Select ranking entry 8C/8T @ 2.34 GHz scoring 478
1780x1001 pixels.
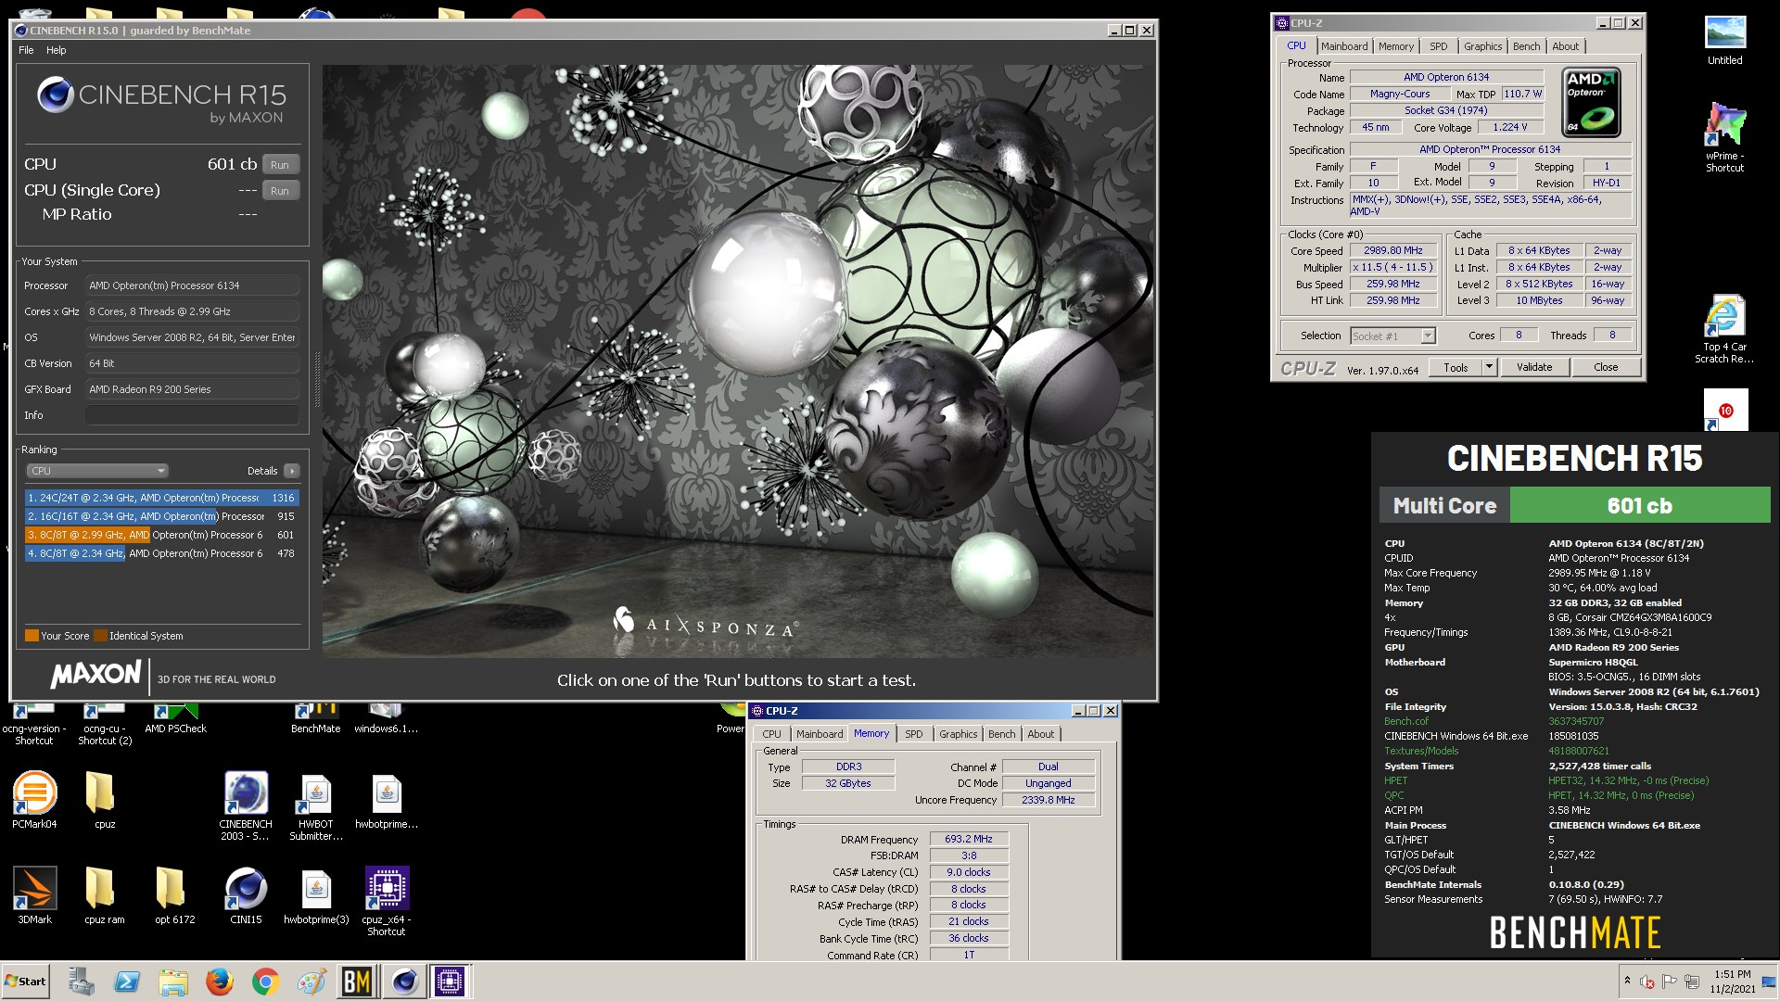[x=161, y=553]
